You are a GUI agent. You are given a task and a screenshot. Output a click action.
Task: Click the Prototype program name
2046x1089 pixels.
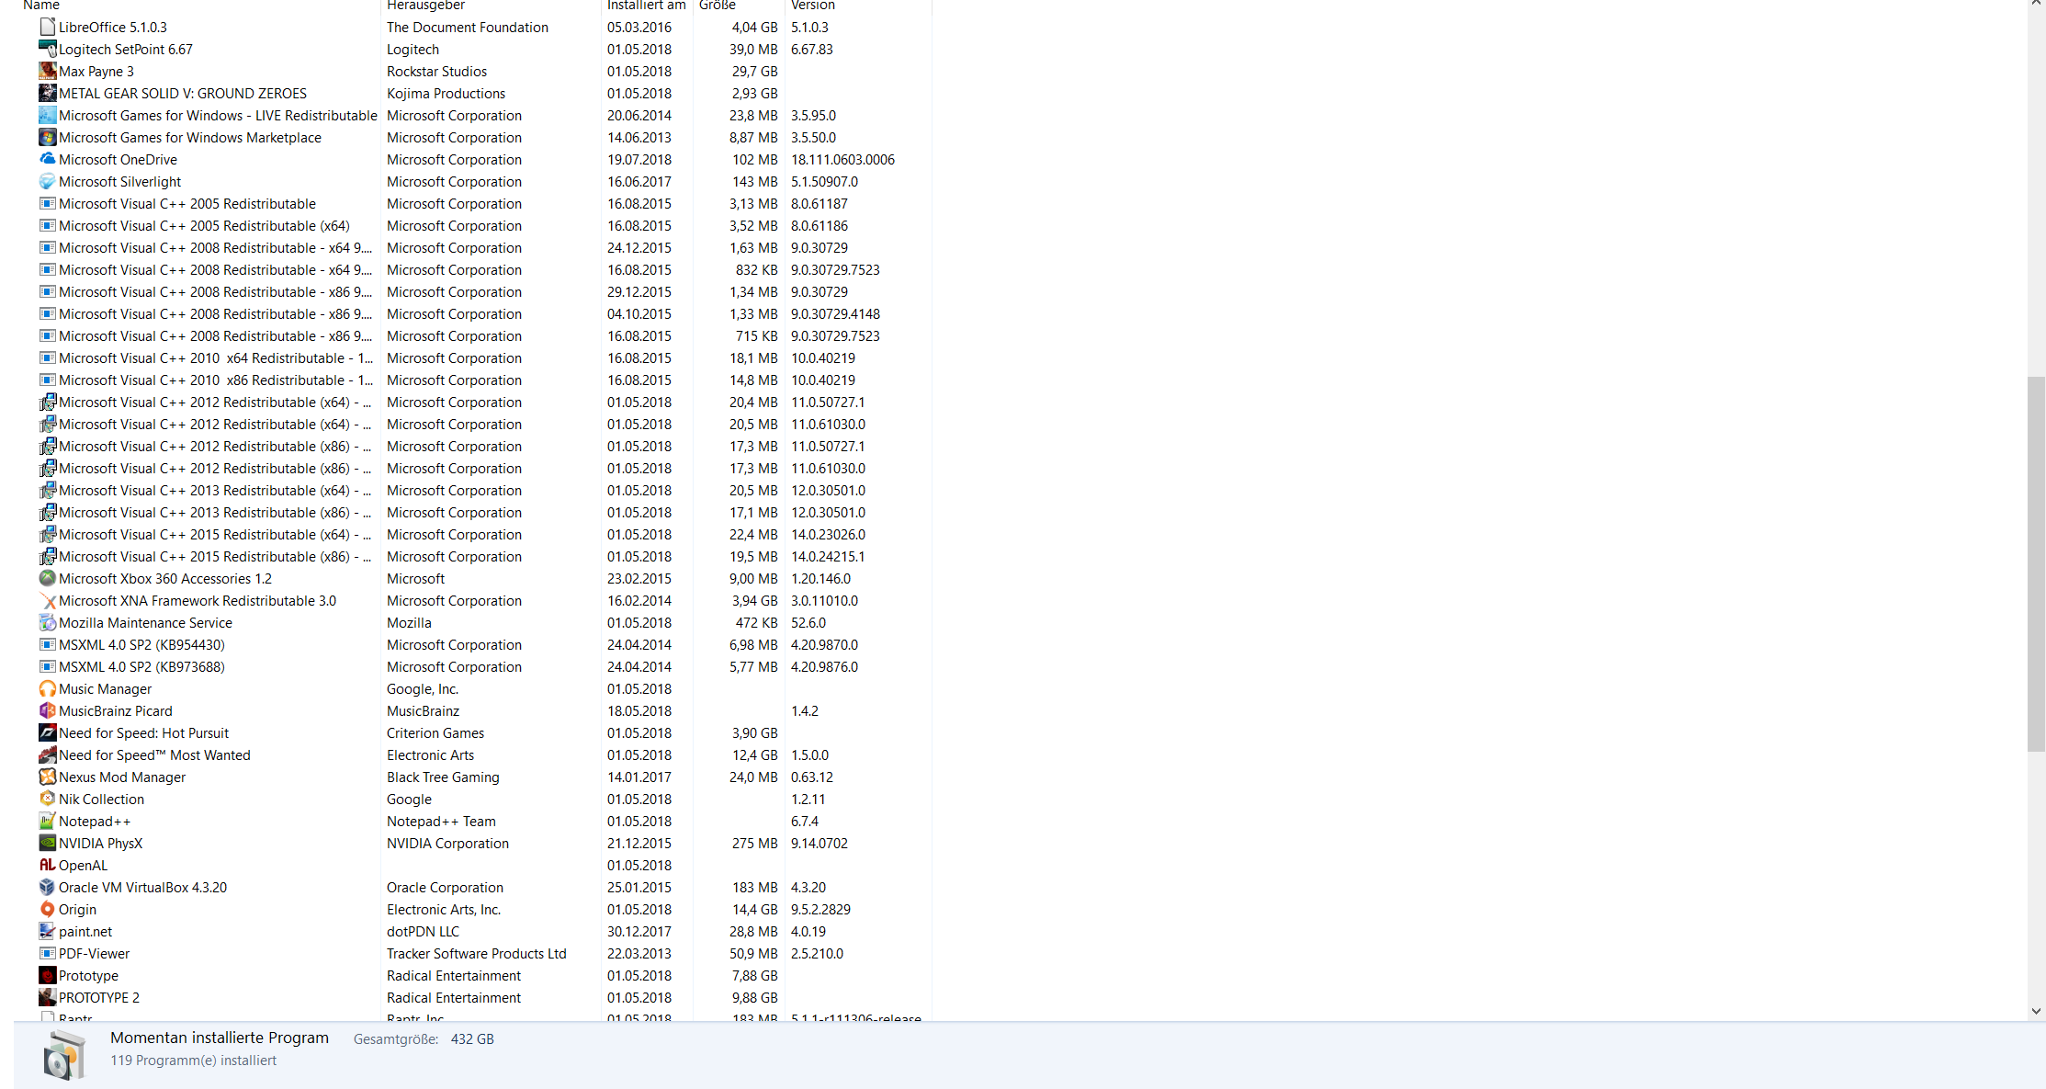(x=88, y=975)
